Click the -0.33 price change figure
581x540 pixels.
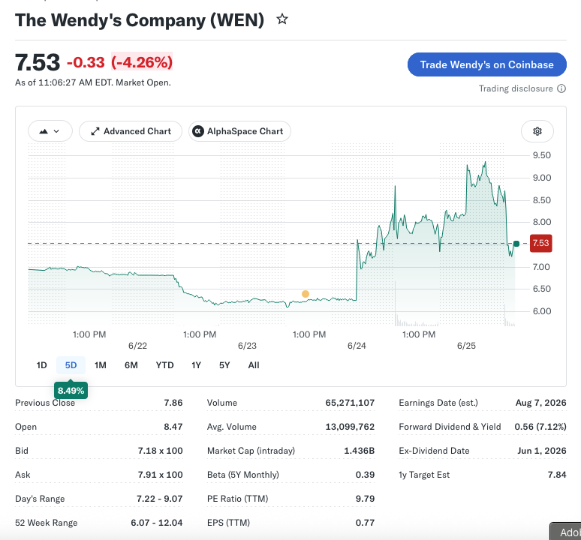86,62
